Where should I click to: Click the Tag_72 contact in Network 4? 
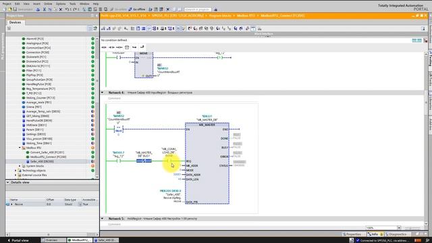118,161
